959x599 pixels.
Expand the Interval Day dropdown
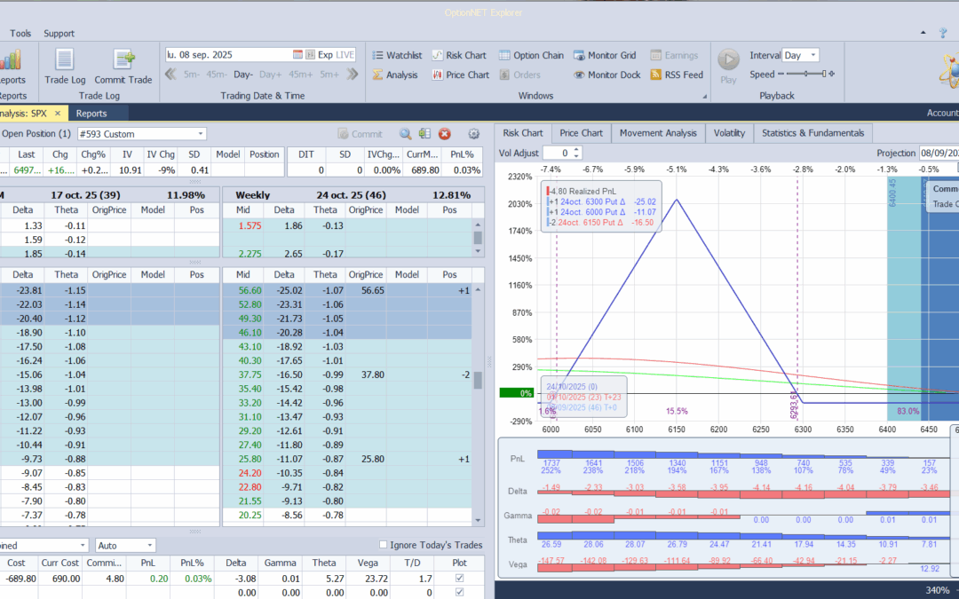800,55
